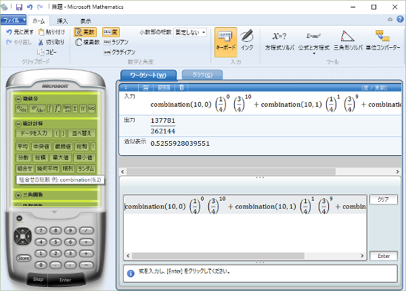The image size is (406, 291).
Task: Click the ランダム random button
Action: pos(86,169)
